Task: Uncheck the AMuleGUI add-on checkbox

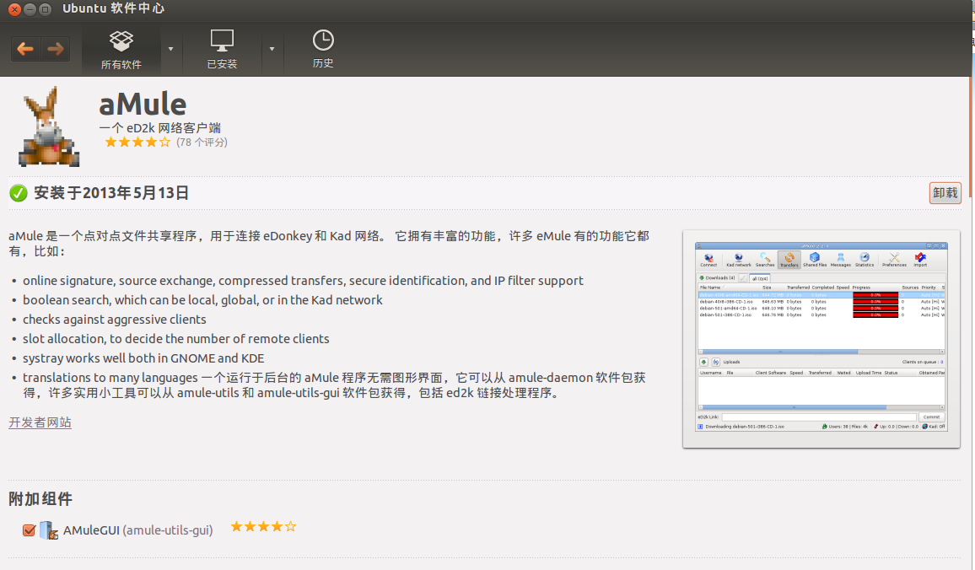Action: pos(29,530)
